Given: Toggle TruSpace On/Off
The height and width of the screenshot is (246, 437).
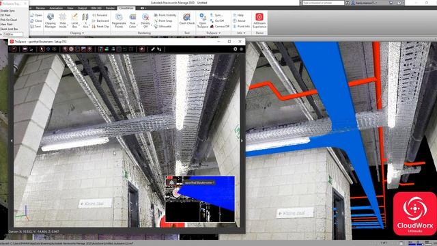Looking at the screenshot, I should pyautogui.click(x=217, y=20).
